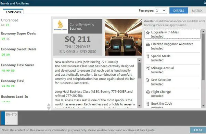Viewport: 206px width, 134px height.
Task: Click the description text scrollbar thumb
Action: [139, 70]
